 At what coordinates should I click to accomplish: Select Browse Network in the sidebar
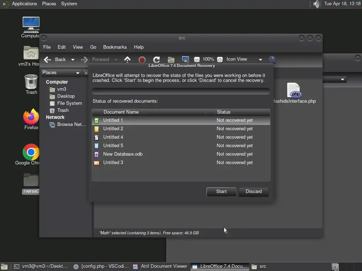[x=71, y=125]
